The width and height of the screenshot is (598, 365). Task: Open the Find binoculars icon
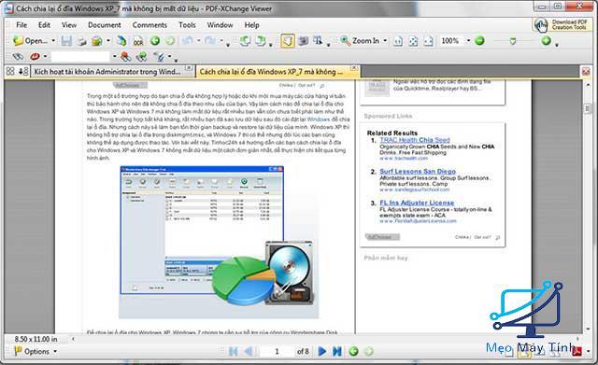pyautogui.click(x=18, y=57)
